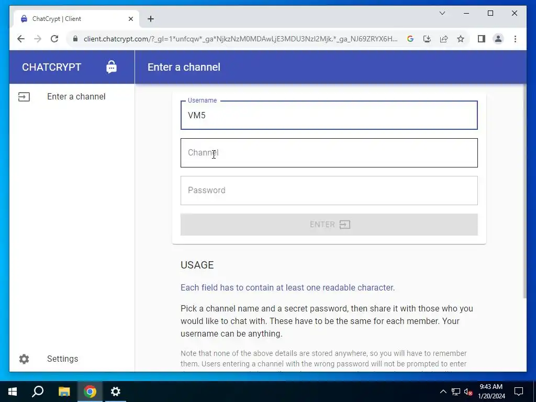Go back with browser back arrow
The height and width of the screenshot is (402, 536).
(21, 39)
